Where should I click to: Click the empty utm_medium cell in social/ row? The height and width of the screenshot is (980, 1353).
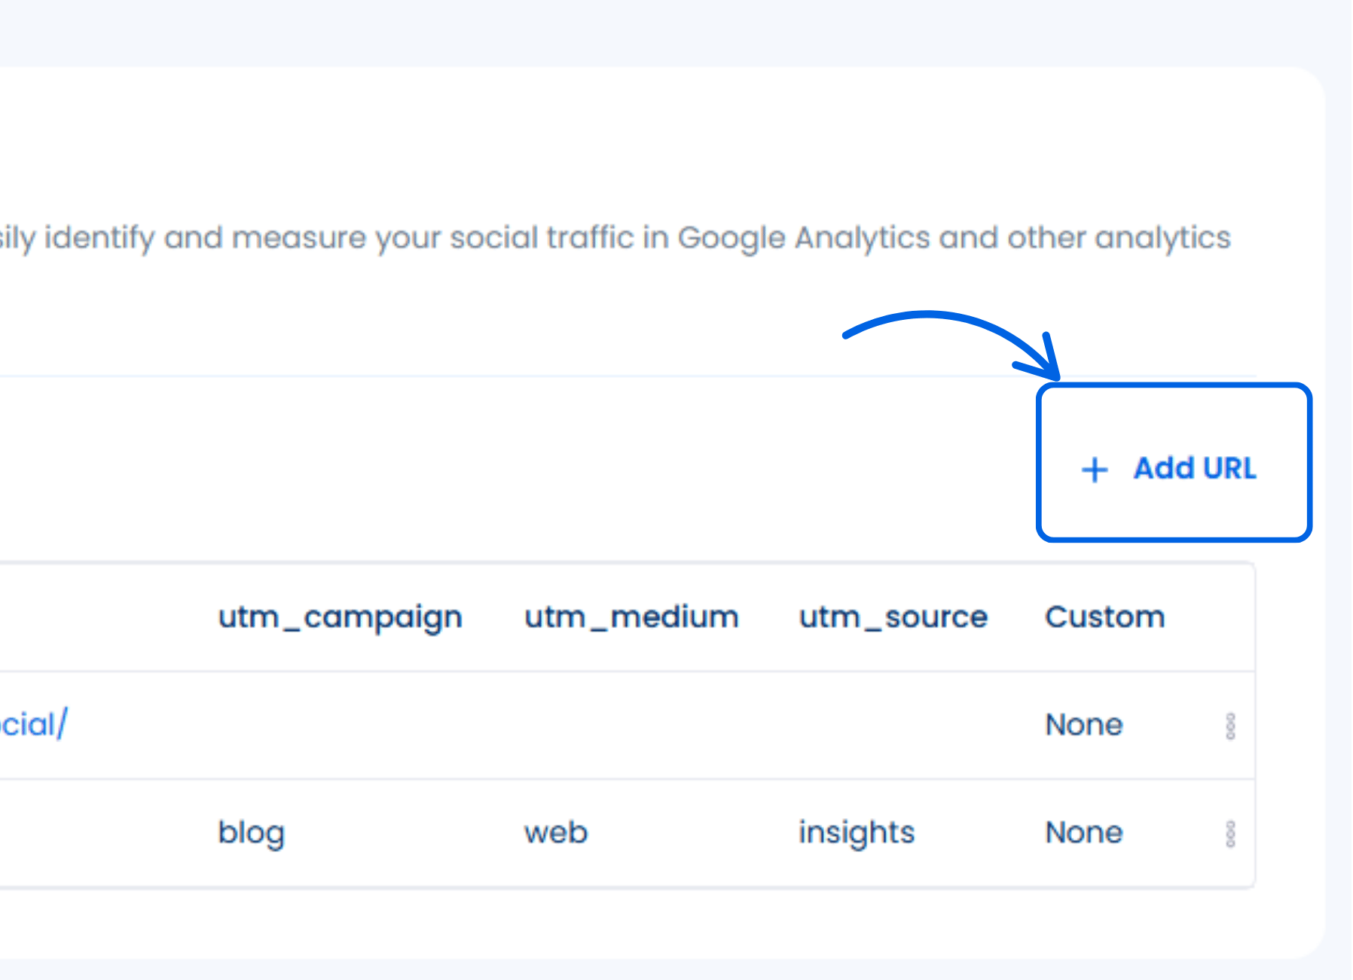coord(631,725)
